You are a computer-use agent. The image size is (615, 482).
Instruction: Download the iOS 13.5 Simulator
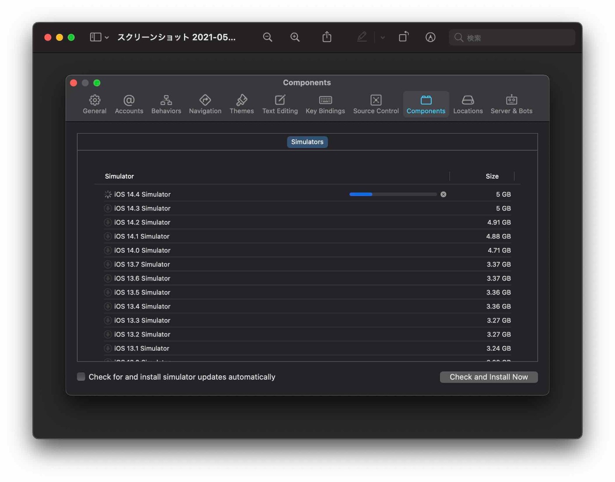108,293
